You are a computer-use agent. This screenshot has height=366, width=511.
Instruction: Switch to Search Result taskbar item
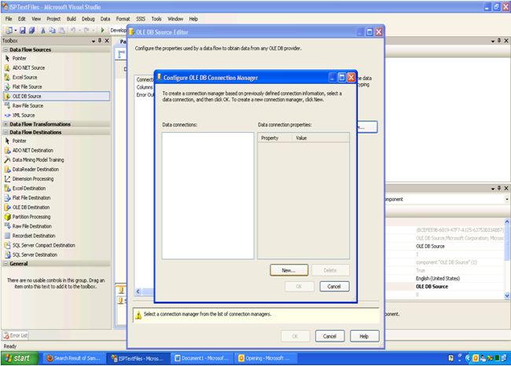click(x=75, y=358)
